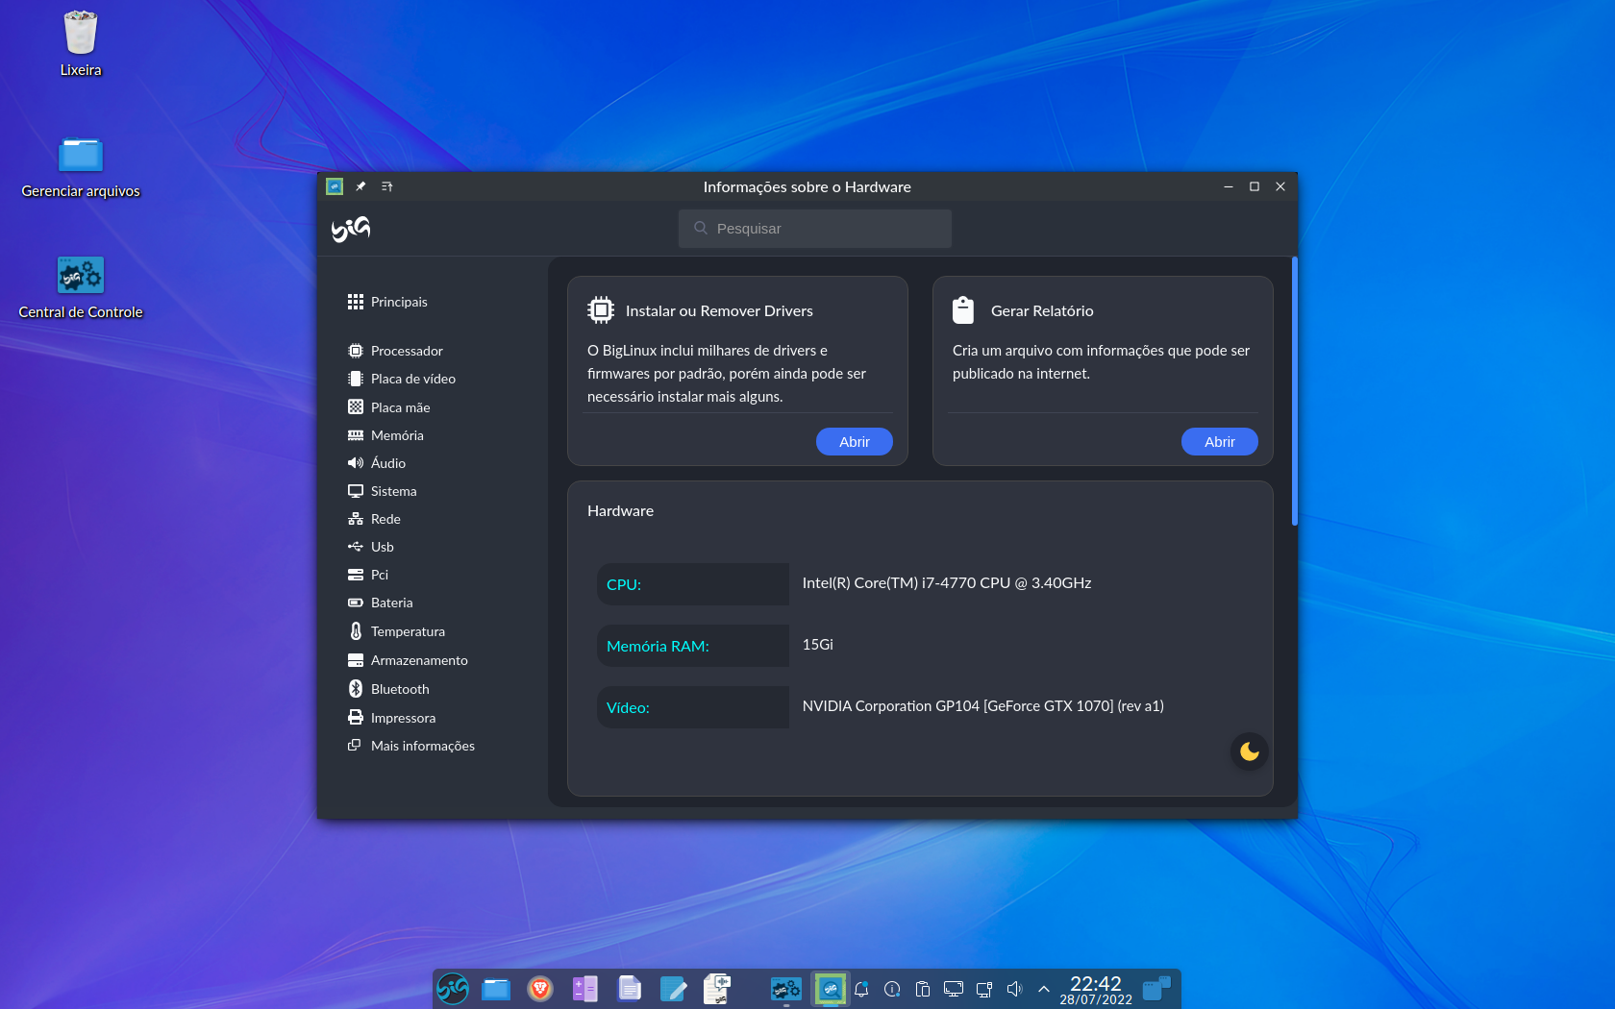Click the 15Gi memory value

coord(818,645)
